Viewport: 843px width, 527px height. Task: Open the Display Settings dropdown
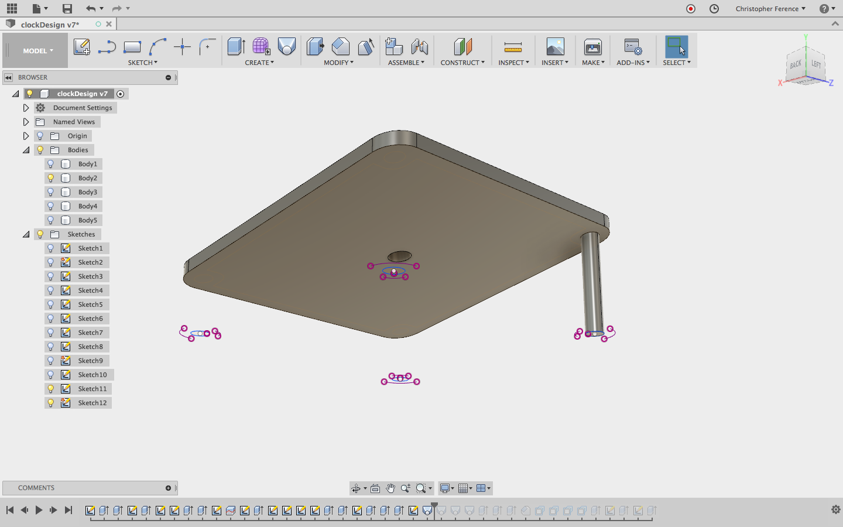click(x=447, y=488)
